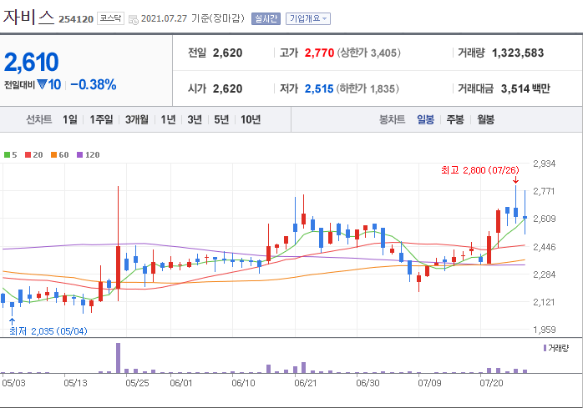
Task: Click the blue down-triangle change indicator
Action: point(42,85)
